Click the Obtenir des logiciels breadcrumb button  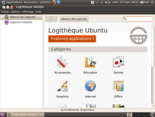[74, 19]
